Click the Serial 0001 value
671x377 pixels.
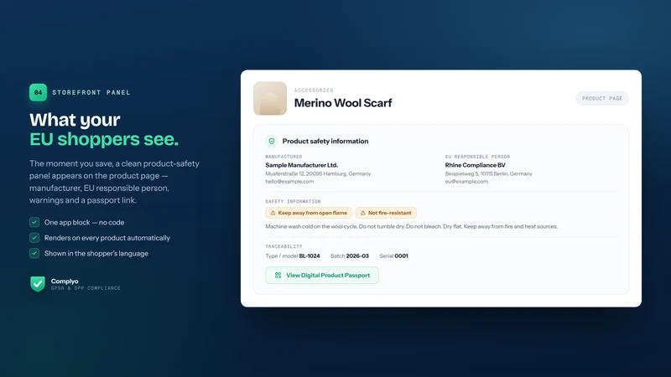click(x=393, y=256)
